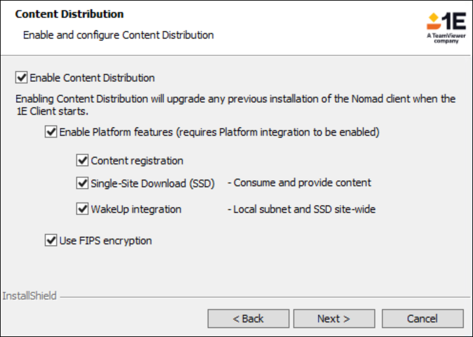
Task: Click 'Local subnet and SSD site-wide' description
Action: tap(301, 209)
